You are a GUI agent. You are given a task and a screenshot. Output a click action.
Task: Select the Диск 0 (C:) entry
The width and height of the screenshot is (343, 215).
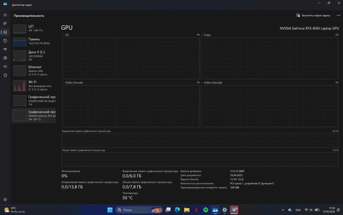(34, 56)
